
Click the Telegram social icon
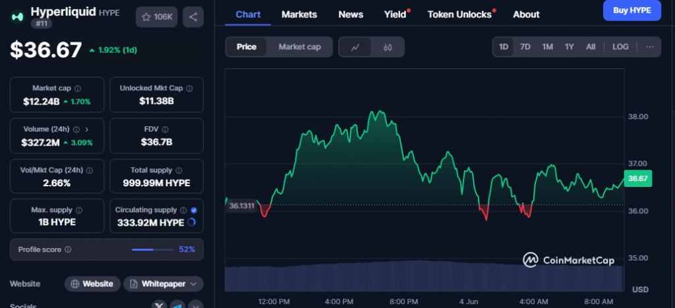(177, 305)
